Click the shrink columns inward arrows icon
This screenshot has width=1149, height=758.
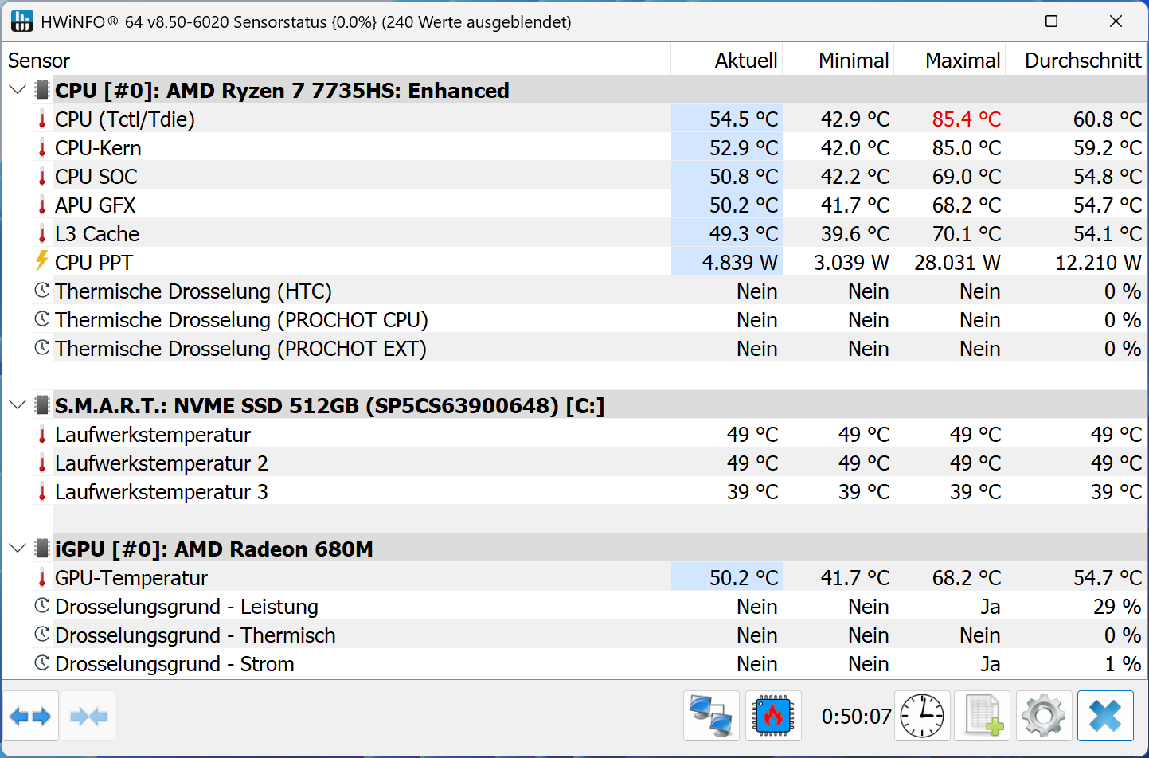[88, 717]
